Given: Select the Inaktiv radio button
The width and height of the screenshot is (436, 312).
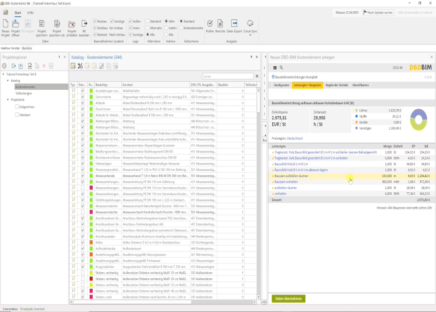Looking at the screenshot, I should tap(166, 28).
